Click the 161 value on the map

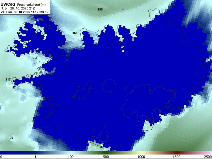tap(19, 33)
